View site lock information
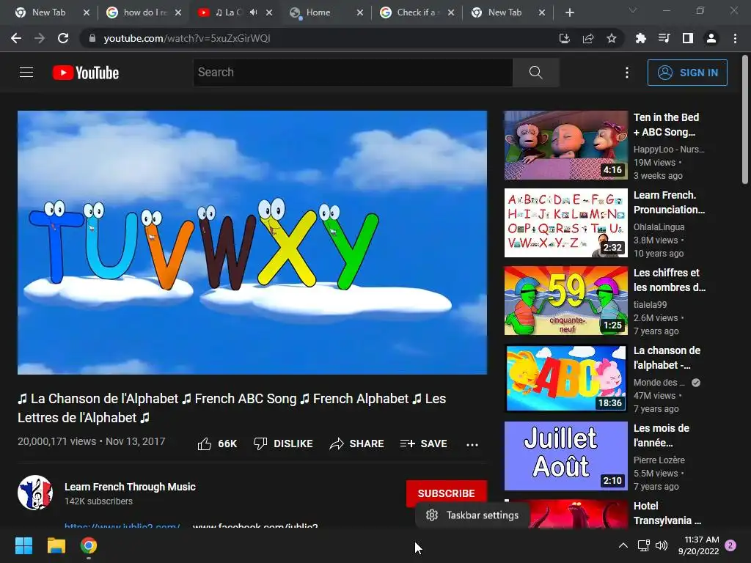This screenshot has height=563, width=751. [x=92, y=38]
